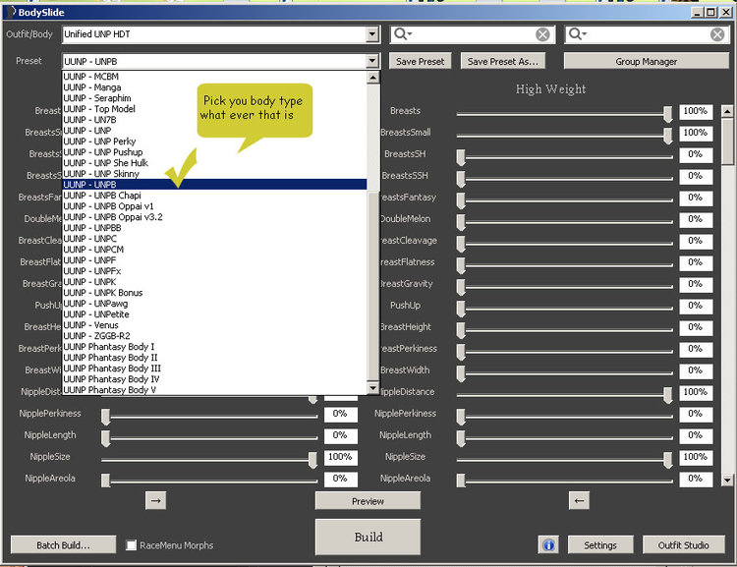Select UUNP Phantasy Body I preset
The image size is (737, 567).
pos(214,347)
